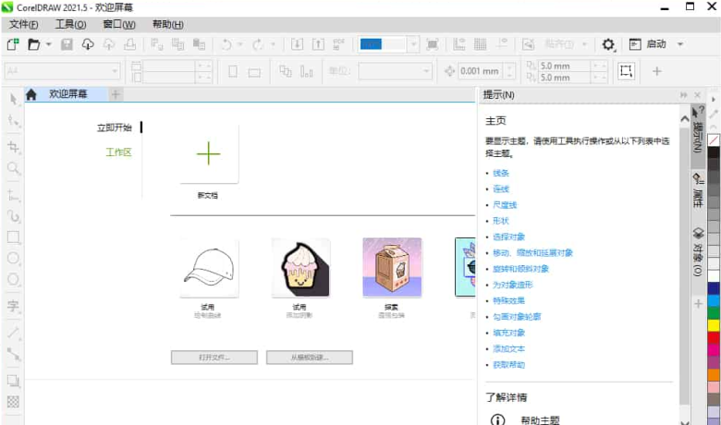
Task: Click the Export icon with up arrow
Action: [x=318, y=44]
